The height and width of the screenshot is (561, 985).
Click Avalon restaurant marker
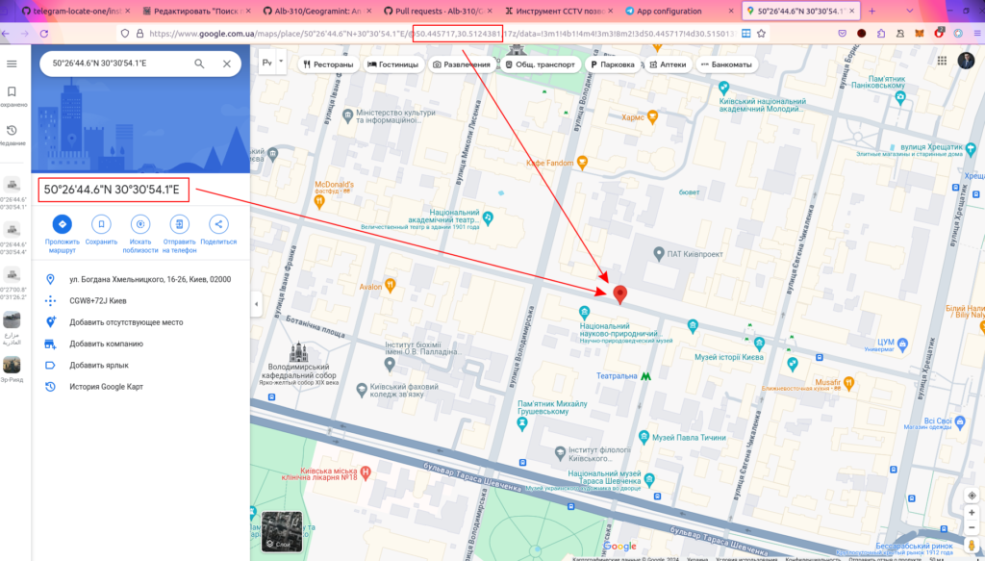(391, 286)
